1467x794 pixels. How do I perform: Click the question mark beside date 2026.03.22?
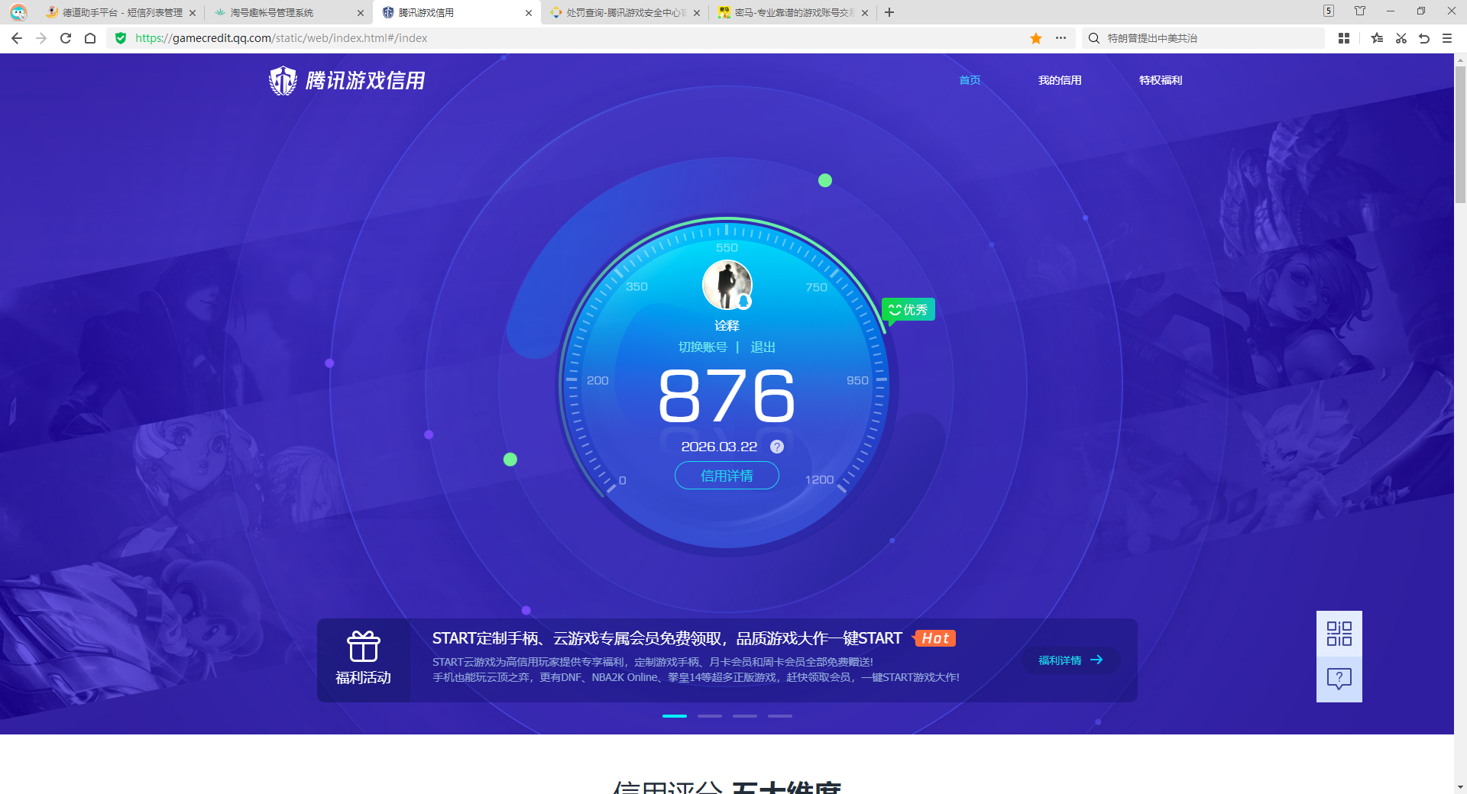[x=777, y=447]
